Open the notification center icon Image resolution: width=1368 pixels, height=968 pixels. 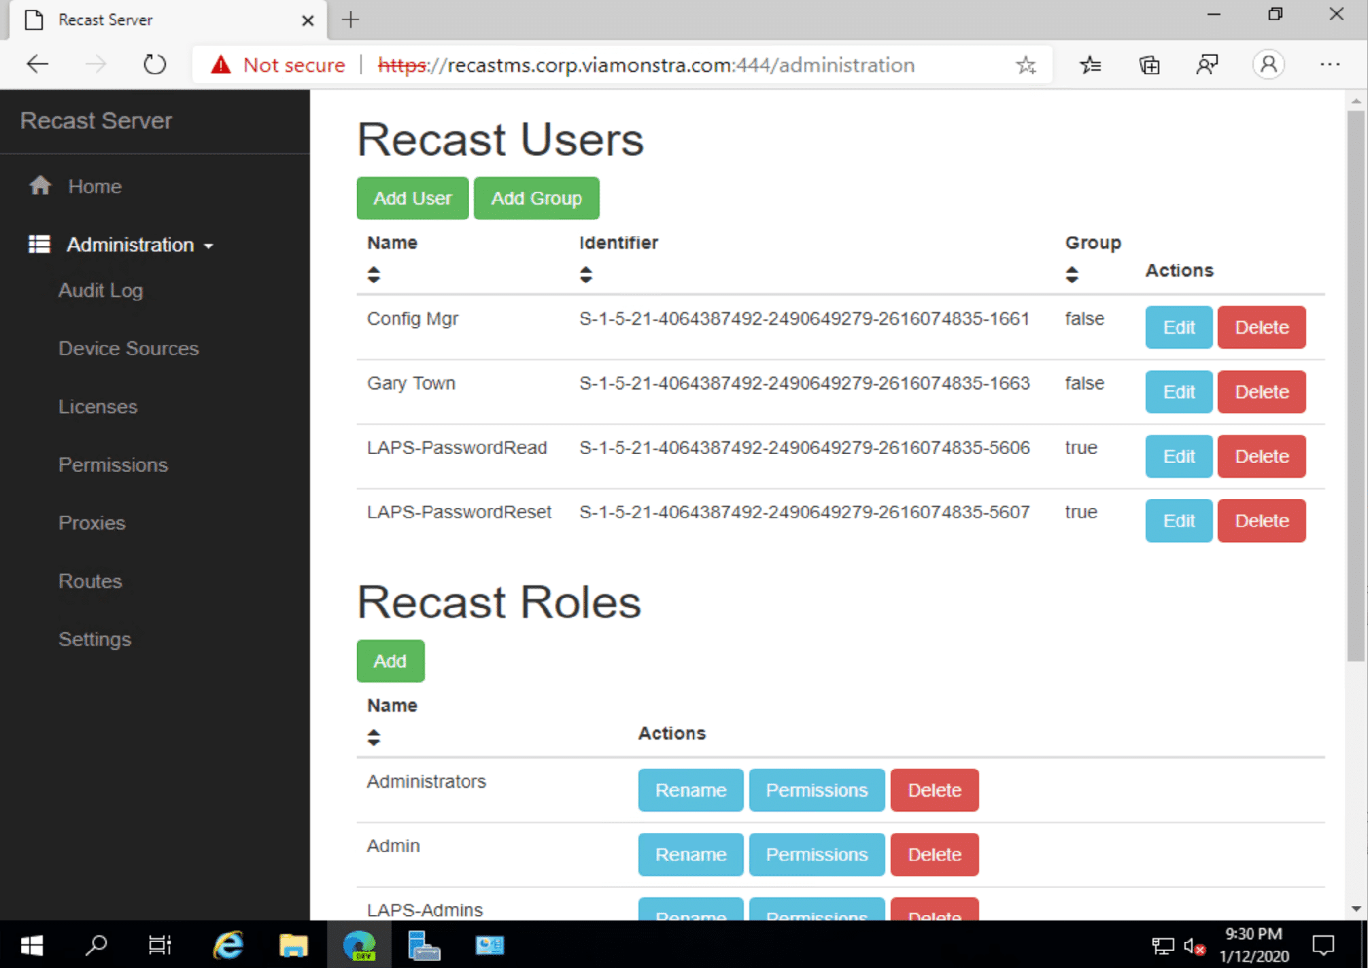tap(1322, 945)
